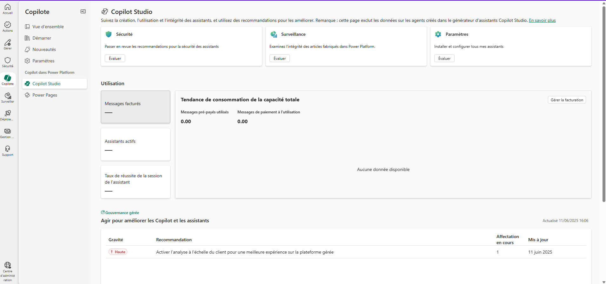Click the Haute severity badge

[x=118, y=252]
